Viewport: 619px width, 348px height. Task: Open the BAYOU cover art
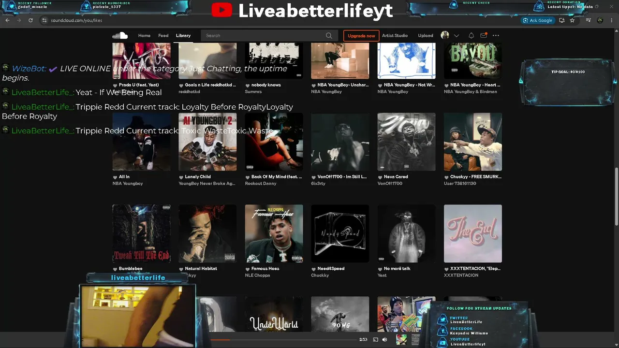[x=472, y=61]
